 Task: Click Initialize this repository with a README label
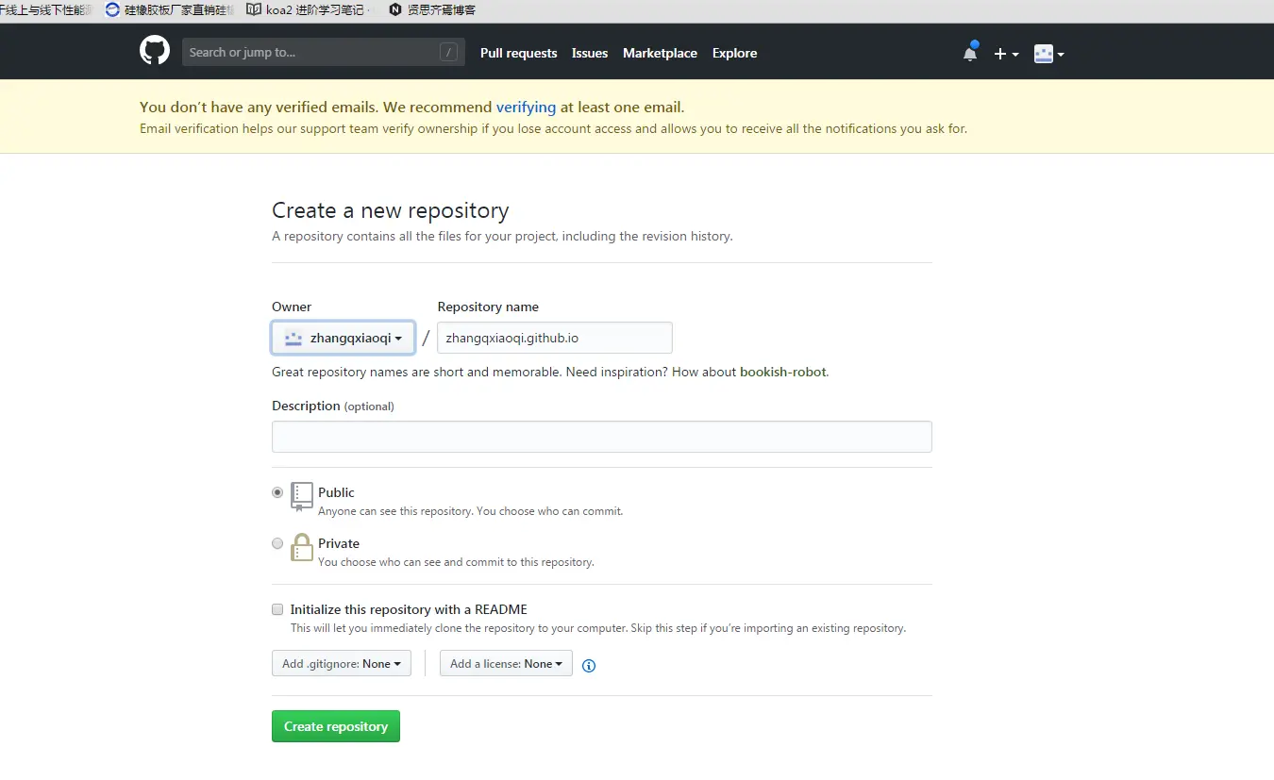coord(409,609)
